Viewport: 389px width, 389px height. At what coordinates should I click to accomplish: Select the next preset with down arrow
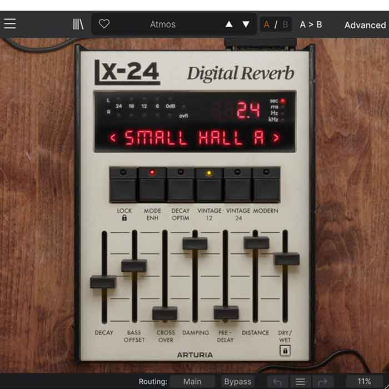coord(246,24)
